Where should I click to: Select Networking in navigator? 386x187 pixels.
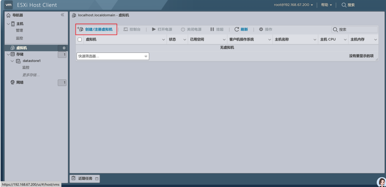click(x=20, y=83)
